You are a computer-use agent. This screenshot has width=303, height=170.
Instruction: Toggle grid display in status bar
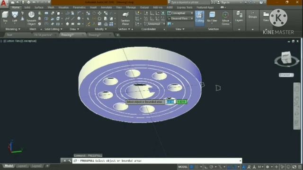[x=192, y=167]
